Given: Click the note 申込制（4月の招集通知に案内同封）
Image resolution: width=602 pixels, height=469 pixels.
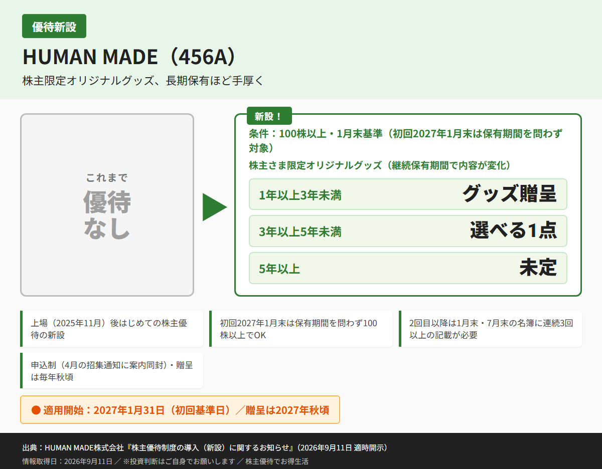Looking at the screenshot, I should [111, 370].
